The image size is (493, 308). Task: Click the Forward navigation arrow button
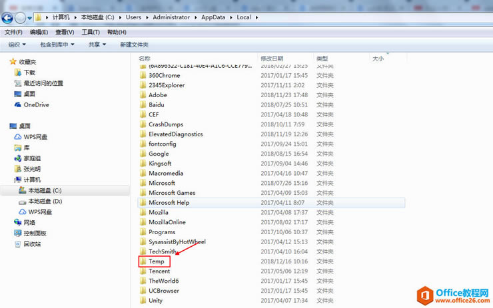tap(20, 18)
